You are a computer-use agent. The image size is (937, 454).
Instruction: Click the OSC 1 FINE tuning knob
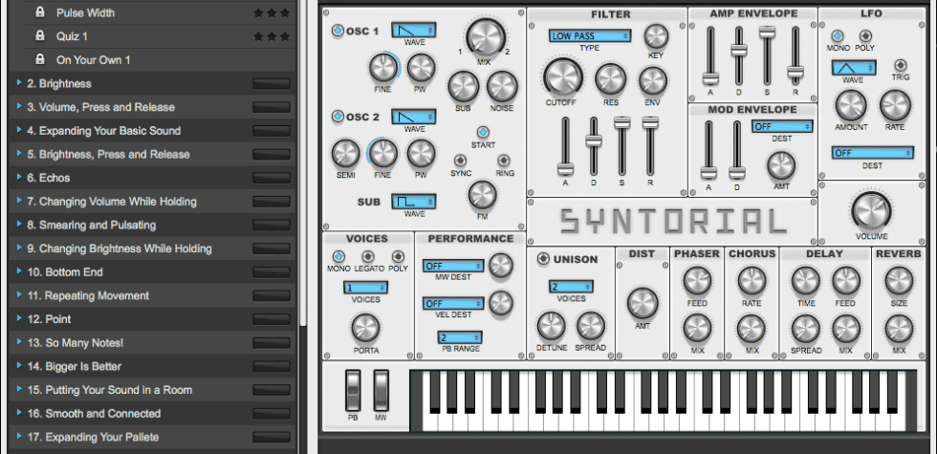[383, 68]
